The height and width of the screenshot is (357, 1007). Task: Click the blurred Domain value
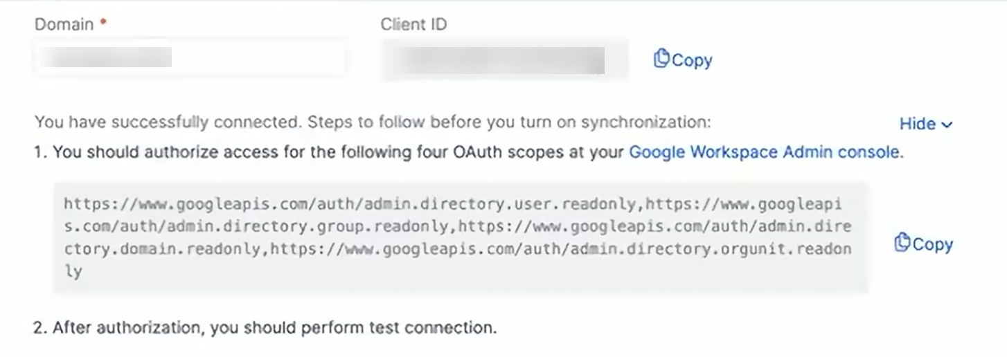(x=105, y=57)
